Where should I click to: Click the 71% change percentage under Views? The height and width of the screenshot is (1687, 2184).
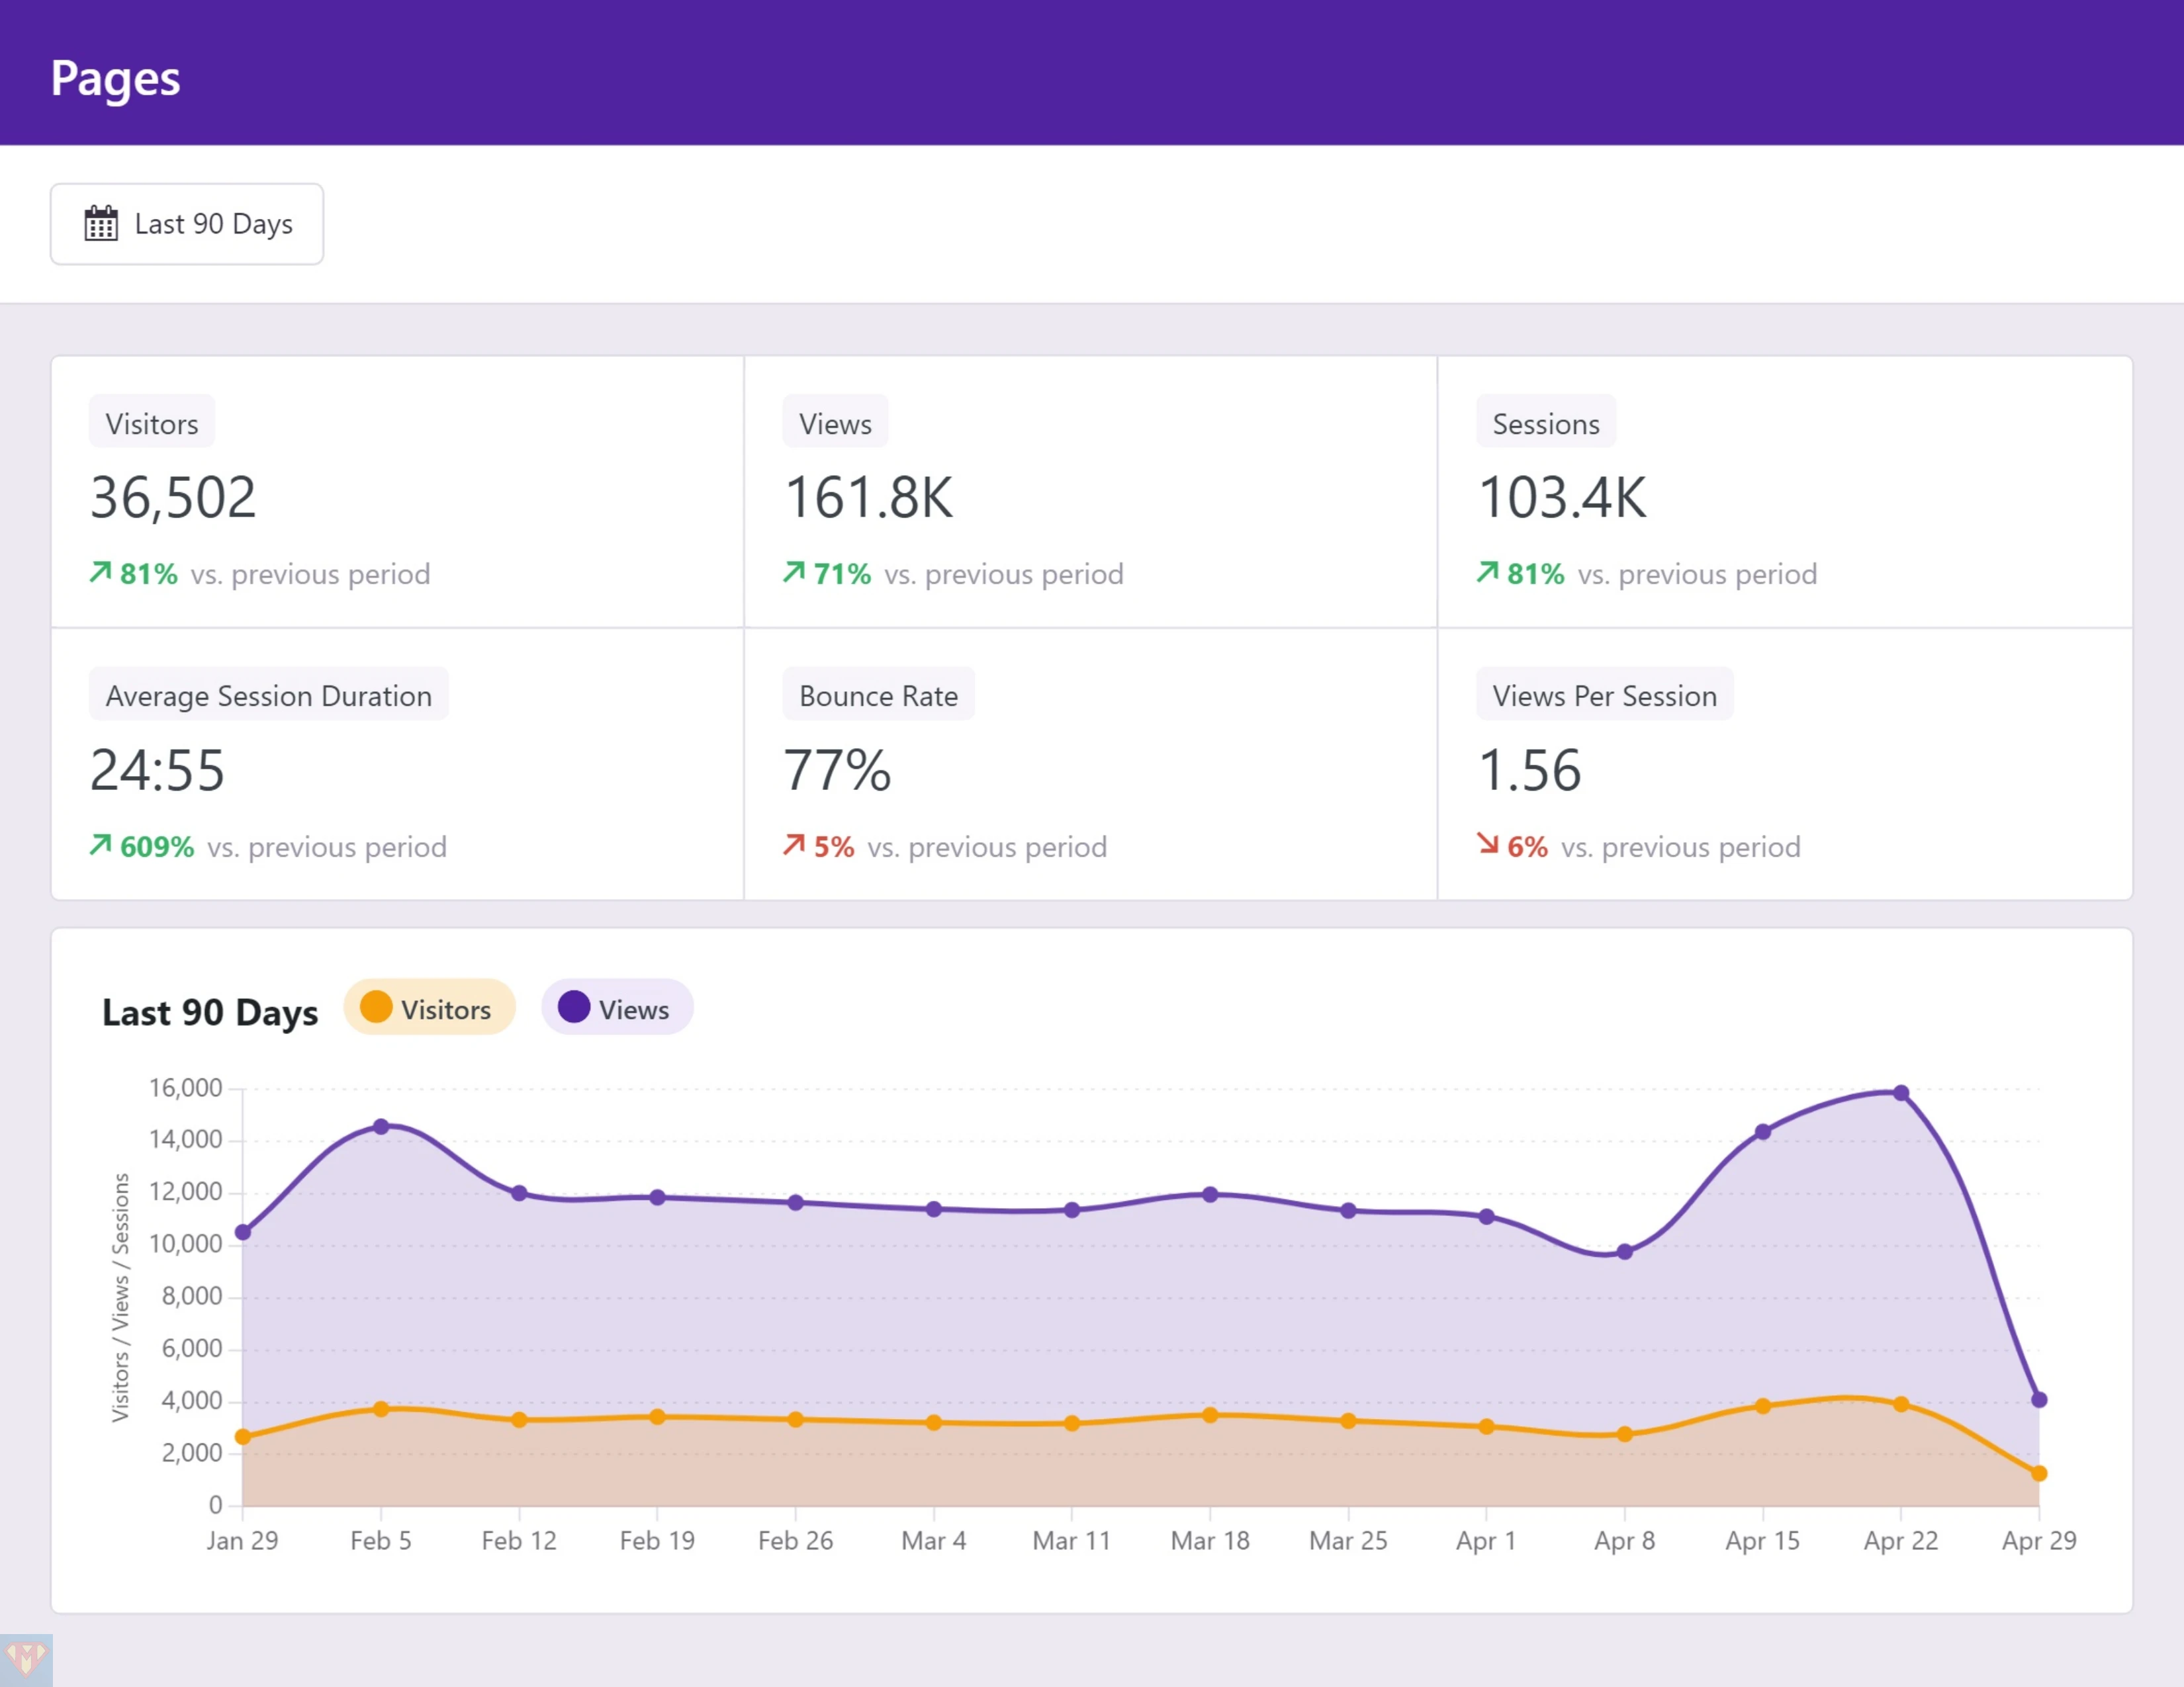coord(842,574)
